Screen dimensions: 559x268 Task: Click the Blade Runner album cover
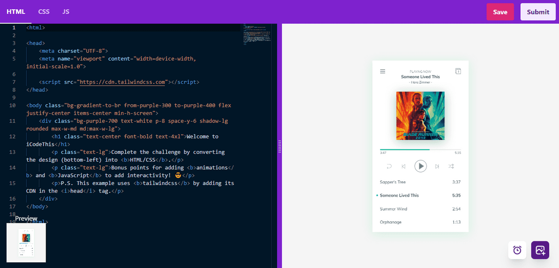(420, 116)
